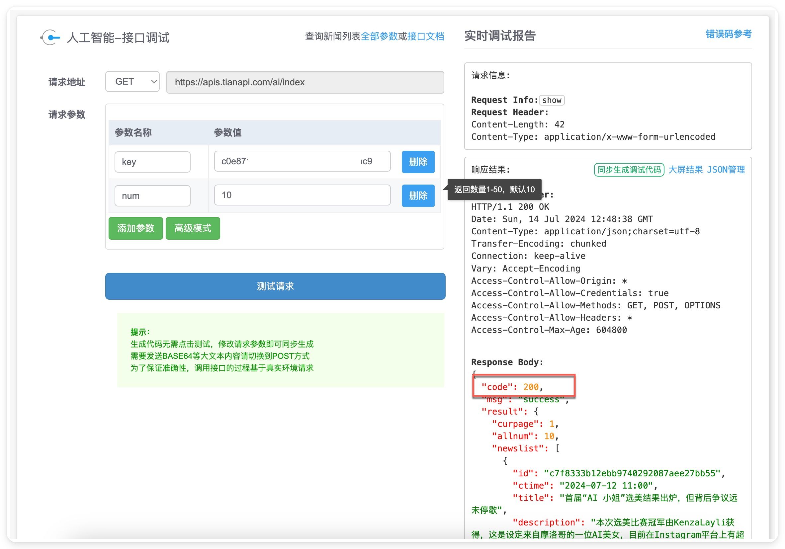
Task: Expand Request Info with the show button
Action: 551,100
